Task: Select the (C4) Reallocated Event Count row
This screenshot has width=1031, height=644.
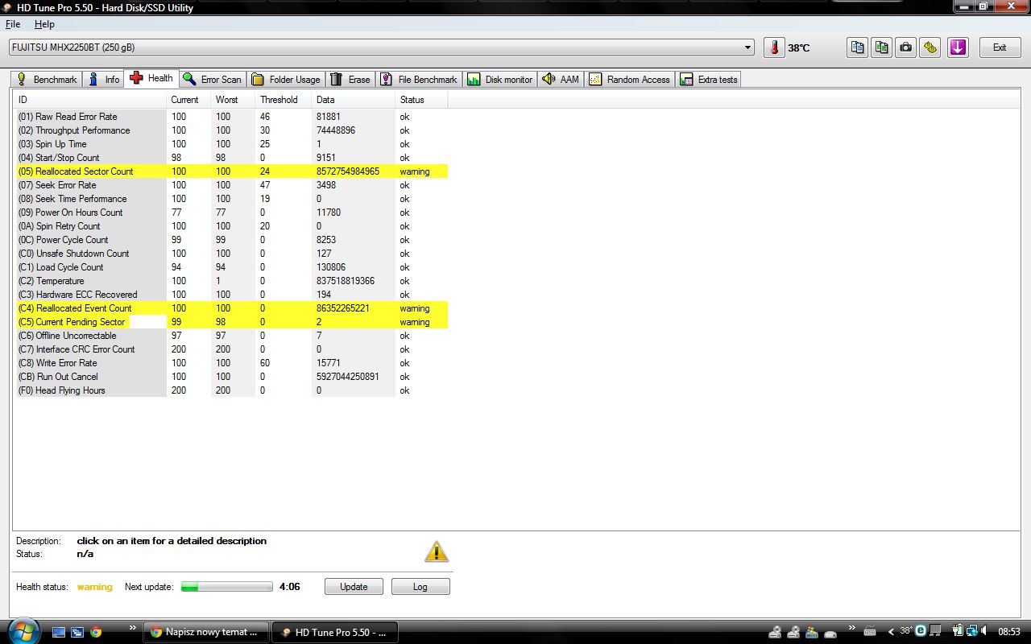Action: click(x=231, y=308)
